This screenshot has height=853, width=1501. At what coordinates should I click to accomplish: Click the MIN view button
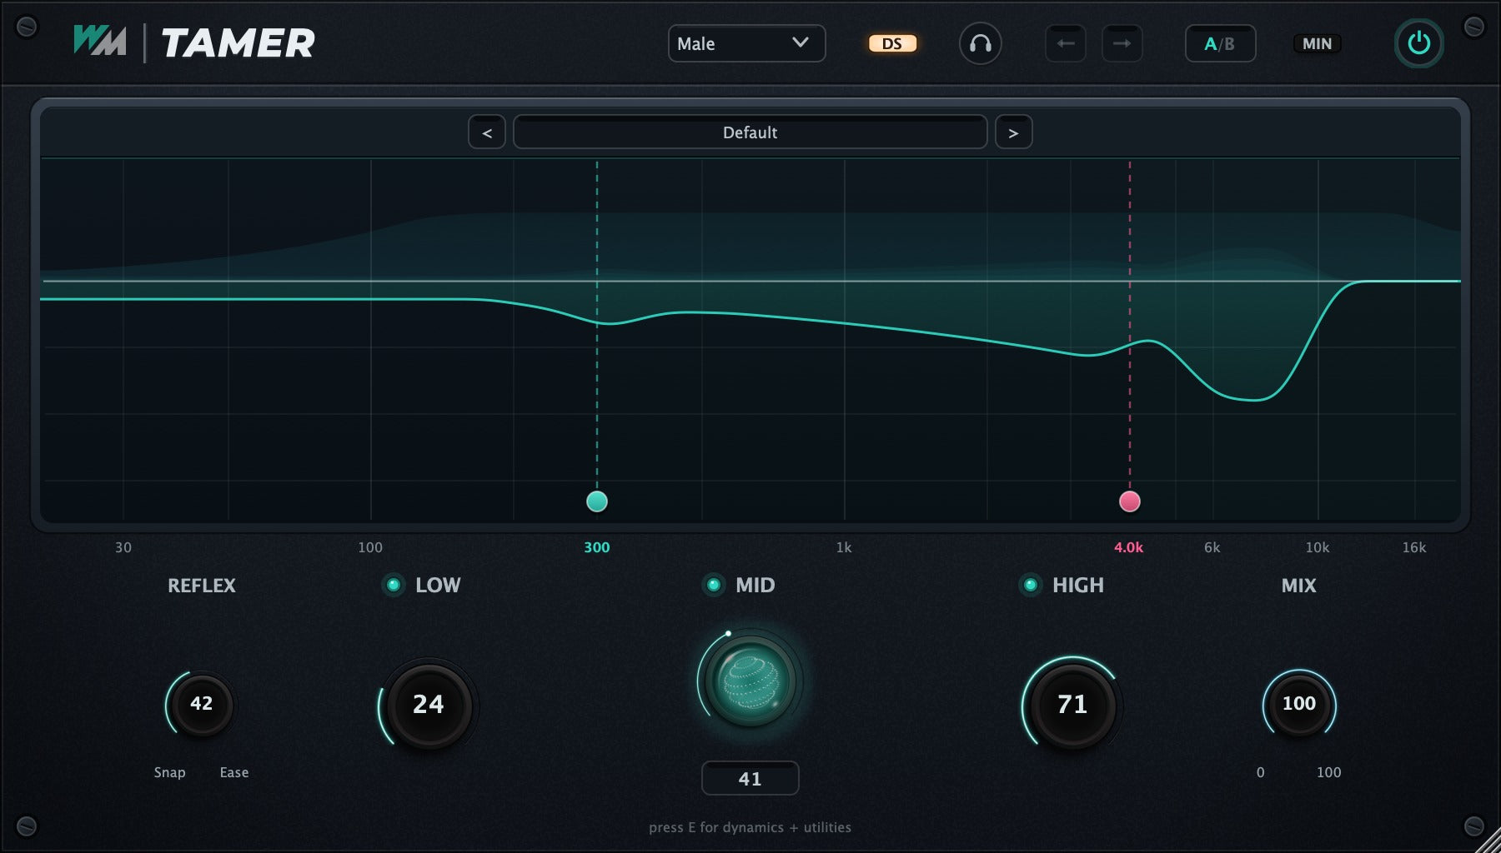1317,43
